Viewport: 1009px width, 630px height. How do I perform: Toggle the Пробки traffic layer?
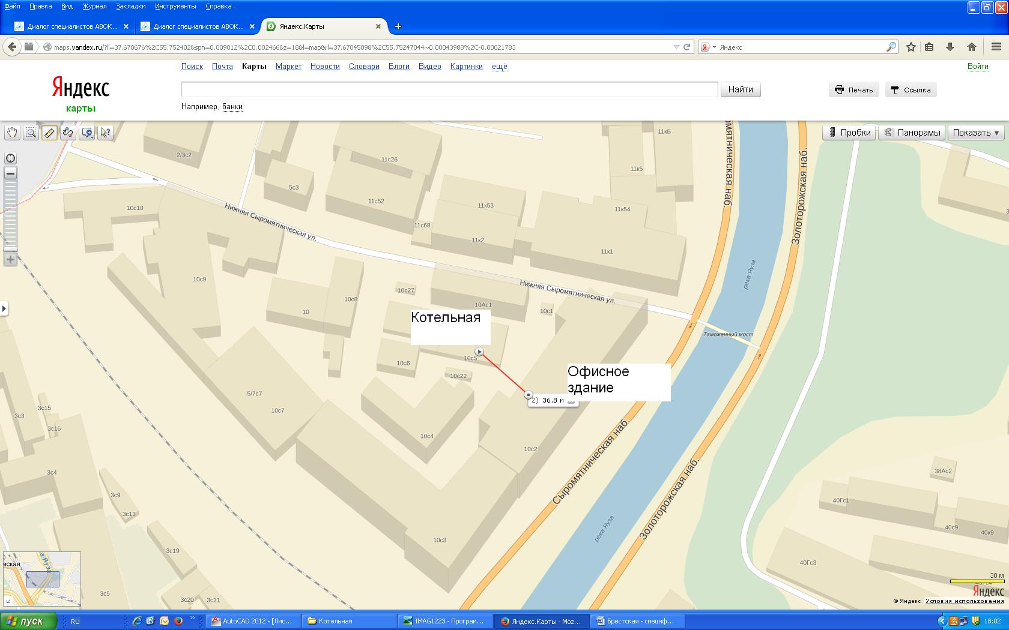[849, 133]
